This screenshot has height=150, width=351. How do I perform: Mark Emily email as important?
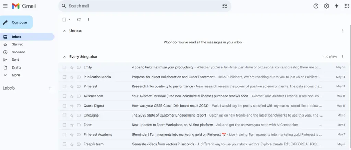tap(78, 67)
